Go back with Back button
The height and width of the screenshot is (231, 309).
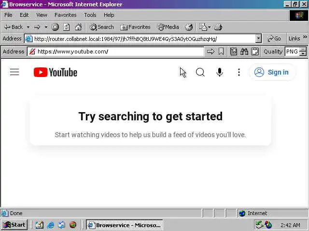point(14,27)
